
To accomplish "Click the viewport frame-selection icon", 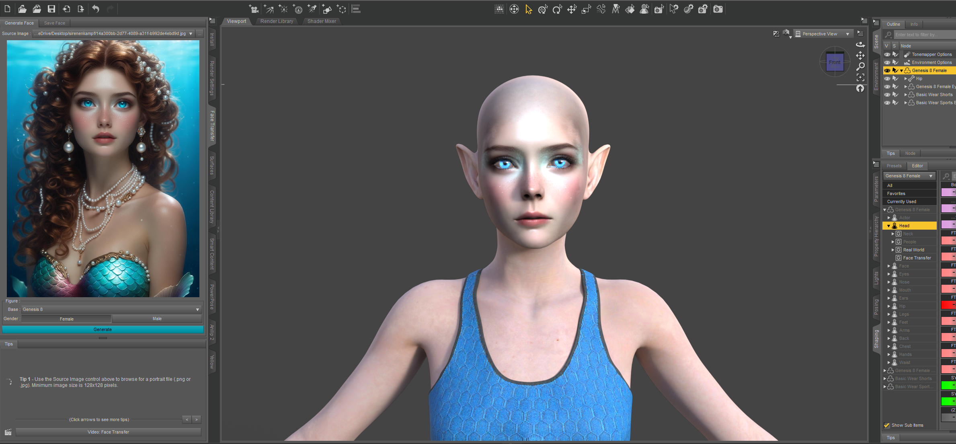I will click(860, 77).
